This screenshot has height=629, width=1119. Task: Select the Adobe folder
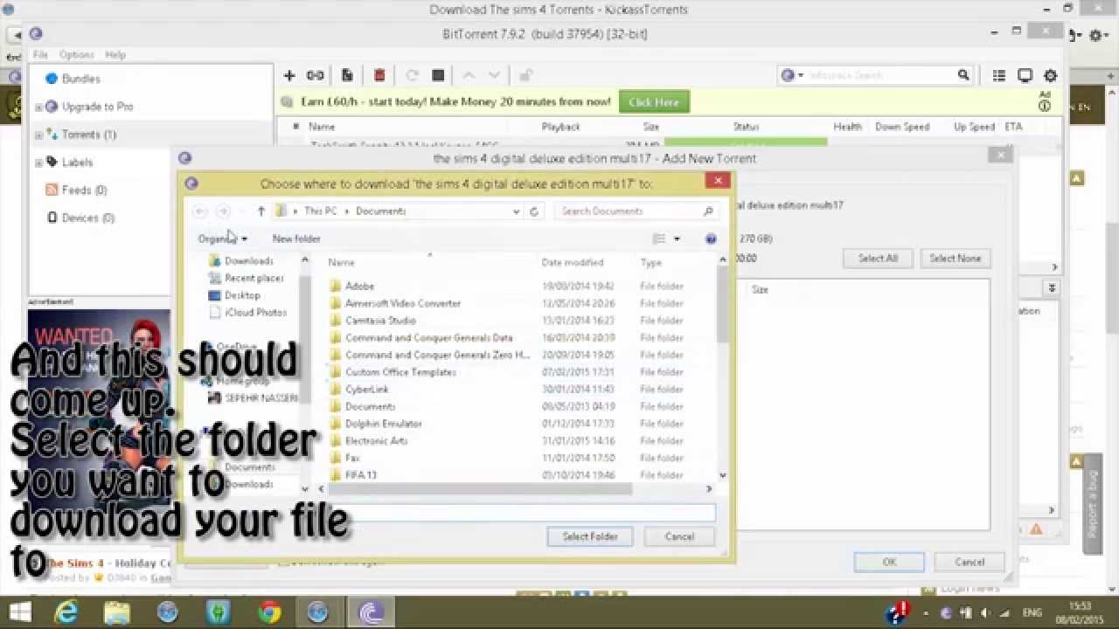pyautogui.click(x=359, y=287)
